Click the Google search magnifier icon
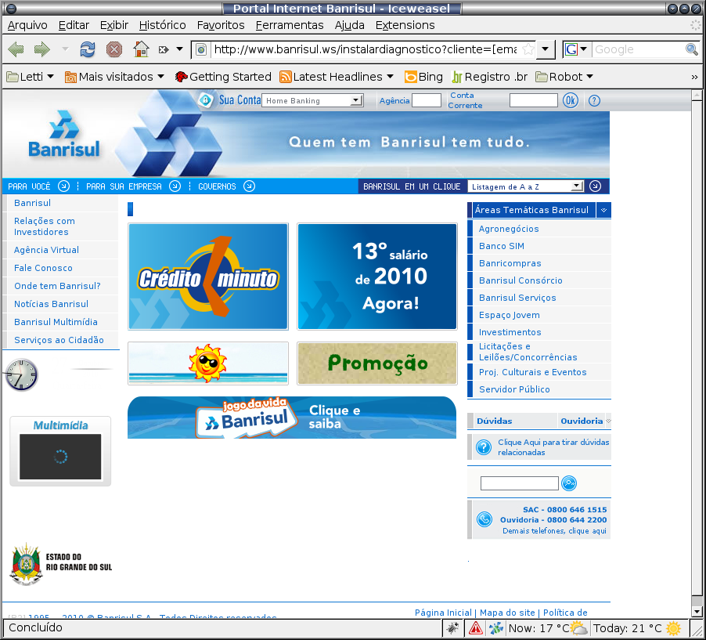The image size is (706, 640). (692, 49)
